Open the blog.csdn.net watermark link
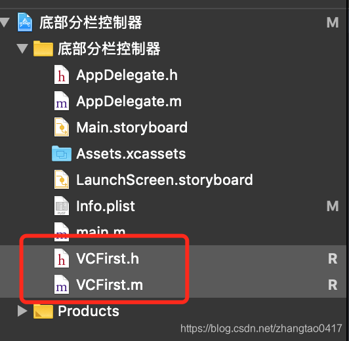This screenshot has height=341, width=349. [x=261, y=329]
